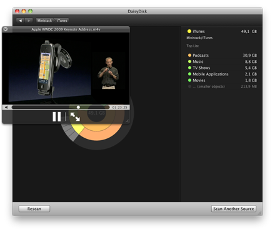
Task: Click the green TV Shows dot
Action: pyautogui.click(x=189, y=68)
